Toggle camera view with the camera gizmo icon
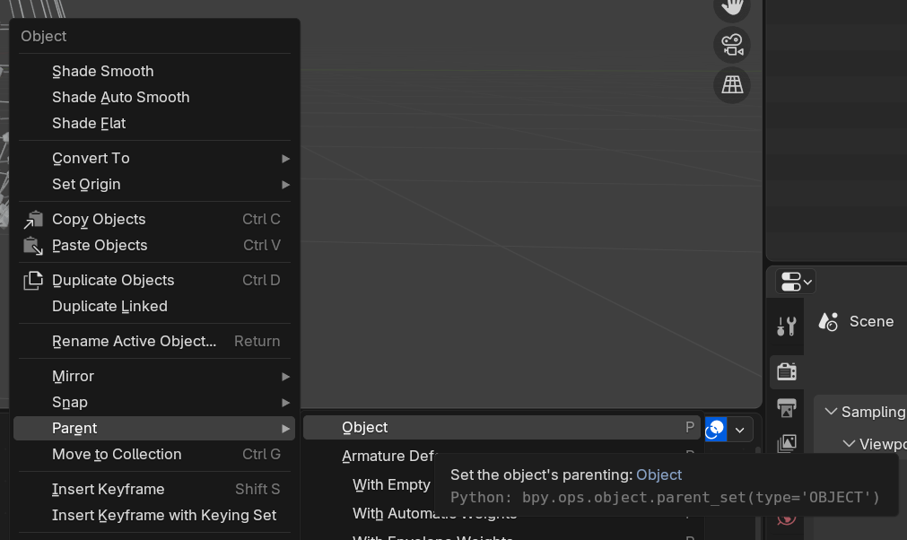Screen dimensions: 907x540 [731, 45]
